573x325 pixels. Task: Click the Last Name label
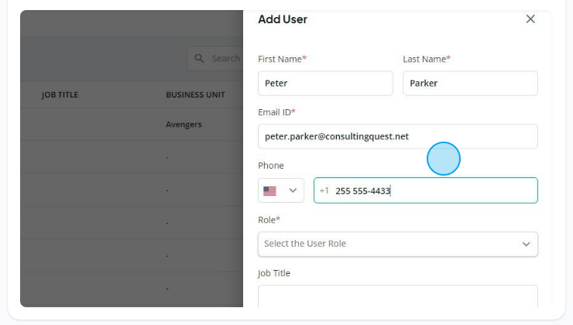(x=427, y=59)
